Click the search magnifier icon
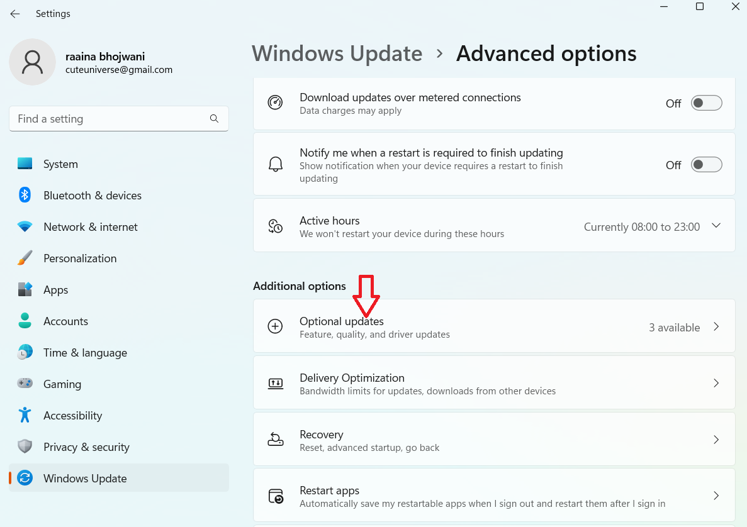This screenshot has height=527, width=747. 214,119
